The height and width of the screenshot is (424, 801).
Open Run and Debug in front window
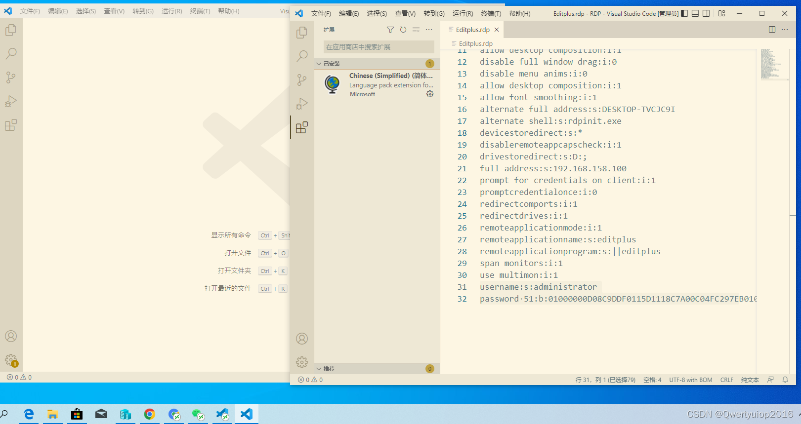pyautogui.click(x=302, y=104)
